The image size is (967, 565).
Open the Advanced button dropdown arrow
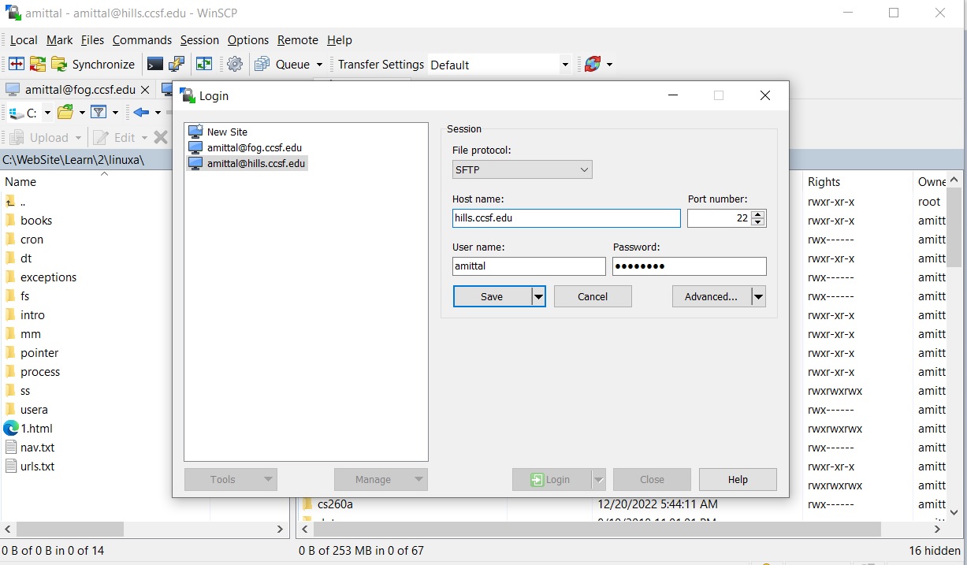[758, 296]
